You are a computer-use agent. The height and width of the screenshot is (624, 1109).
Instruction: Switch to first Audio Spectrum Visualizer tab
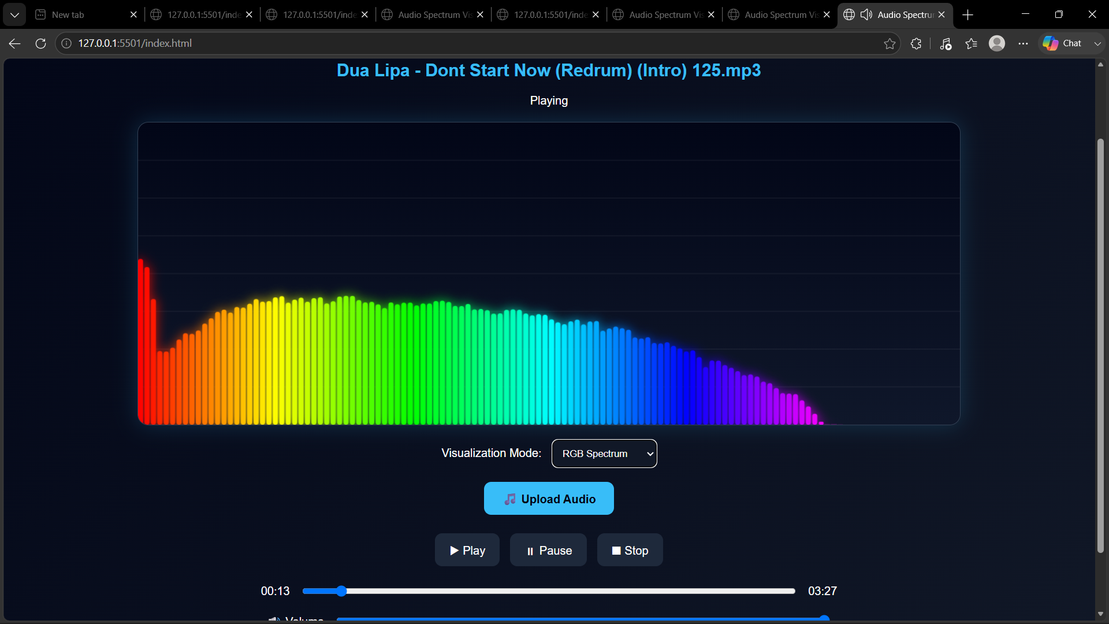pyautogui.click(x=432, y=14)
